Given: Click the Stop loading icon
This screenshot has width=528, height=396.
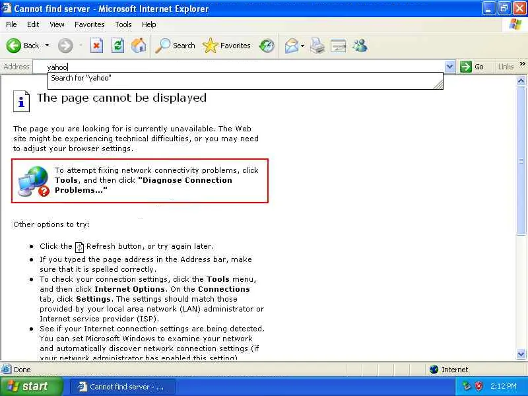Looking at the screenshot, I should (x=96, y=46).
